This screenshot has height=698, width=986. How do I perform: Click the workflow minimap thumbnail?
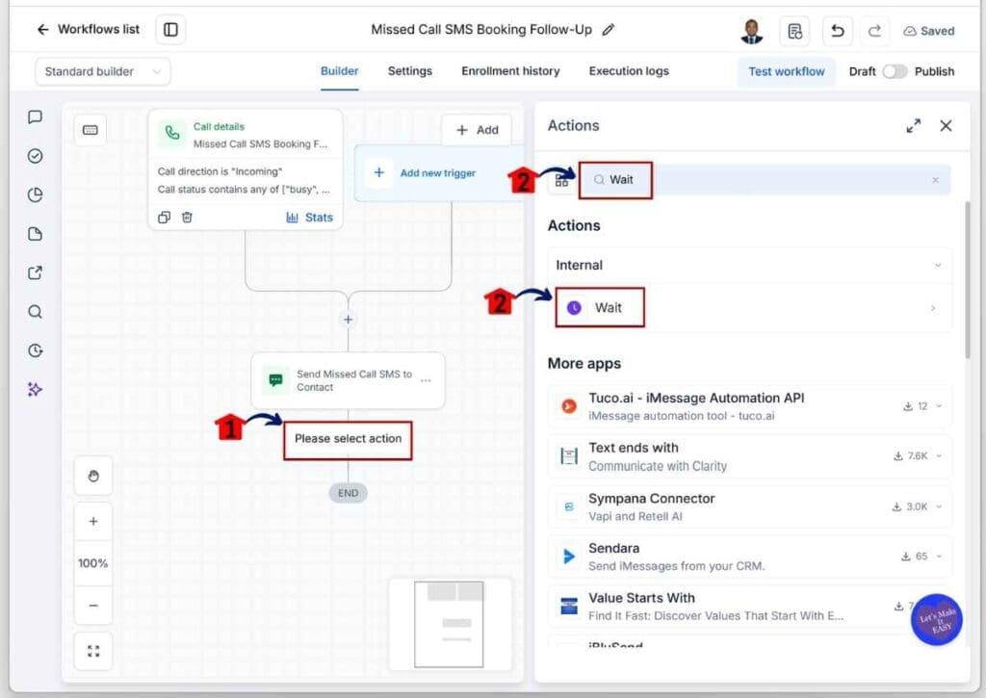coord(449,624)
